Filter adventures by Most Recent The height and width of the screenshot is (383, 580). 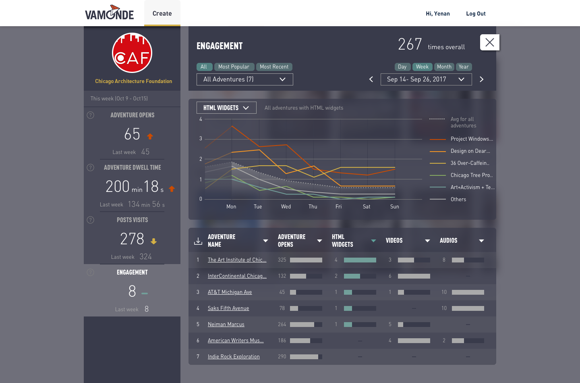click(x=274, y=67)
